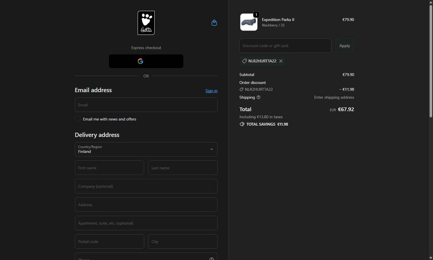433x260 pixels.
Task: Tick Email me with news and offers
Action: coord(77,119)
